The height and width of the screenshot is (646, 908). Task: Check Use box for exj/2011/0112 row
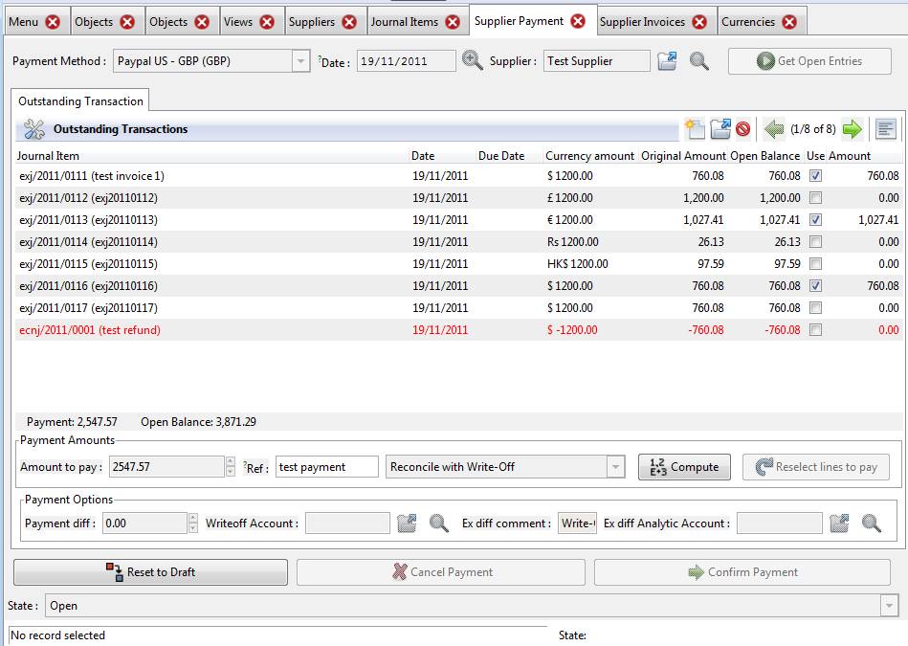[815, 198]
